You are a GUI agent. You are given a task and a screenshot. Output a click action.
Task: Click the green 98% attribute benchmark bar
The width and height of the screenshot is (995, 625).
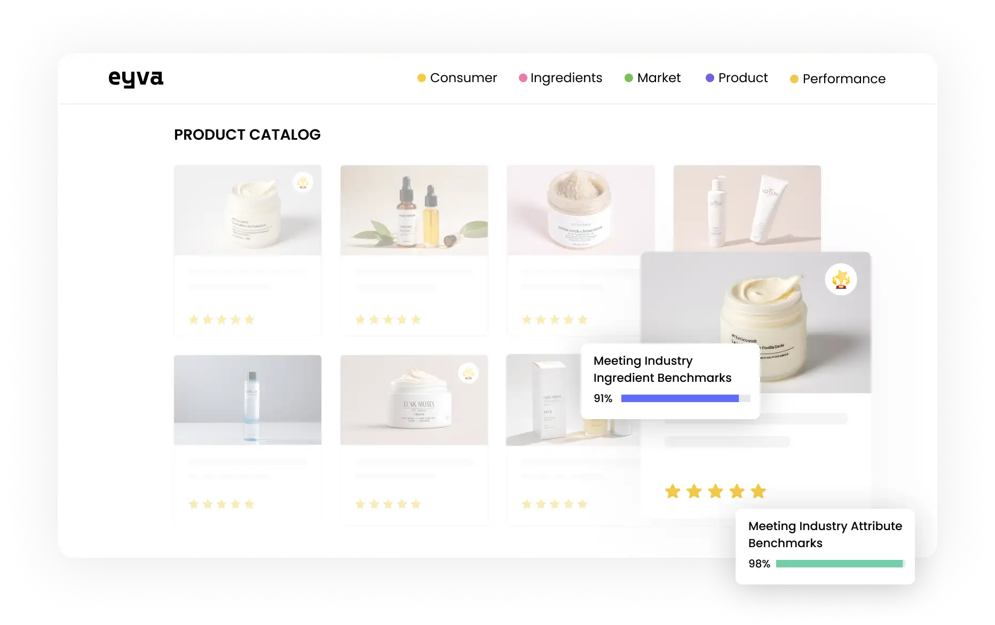point(839,564)
